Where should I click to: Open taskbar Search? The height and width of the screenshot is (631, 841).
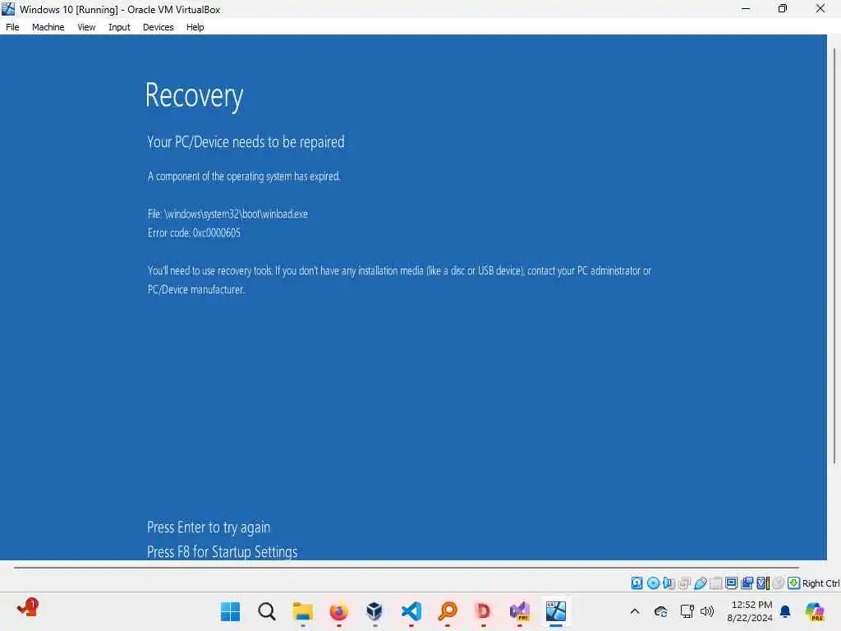click(267, 611)
